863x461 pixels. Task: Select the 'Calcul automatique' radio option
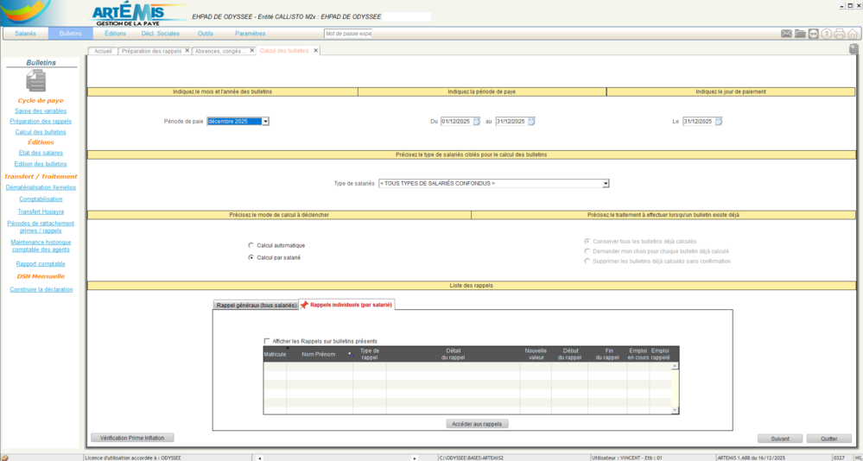tap(251, 245)
